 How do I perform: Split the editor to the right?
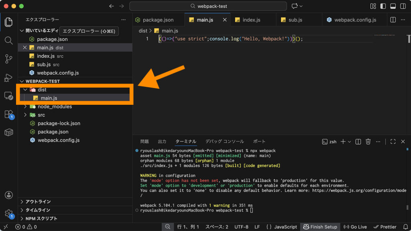coord(393,20)
